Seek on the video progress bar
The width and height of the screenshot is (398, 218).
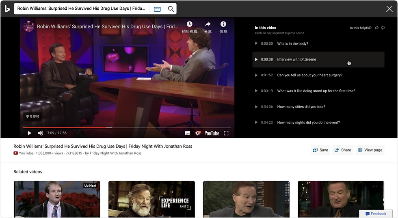[x=127, y=127]
